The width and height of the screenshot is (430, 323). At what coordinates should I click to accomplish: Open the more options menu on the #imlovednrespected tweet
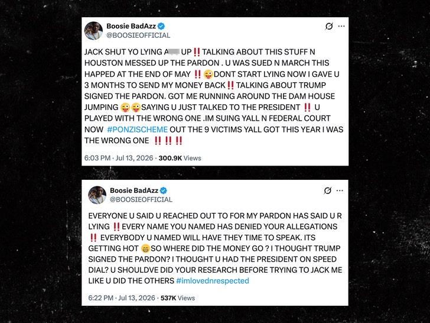tap(340, 190)
